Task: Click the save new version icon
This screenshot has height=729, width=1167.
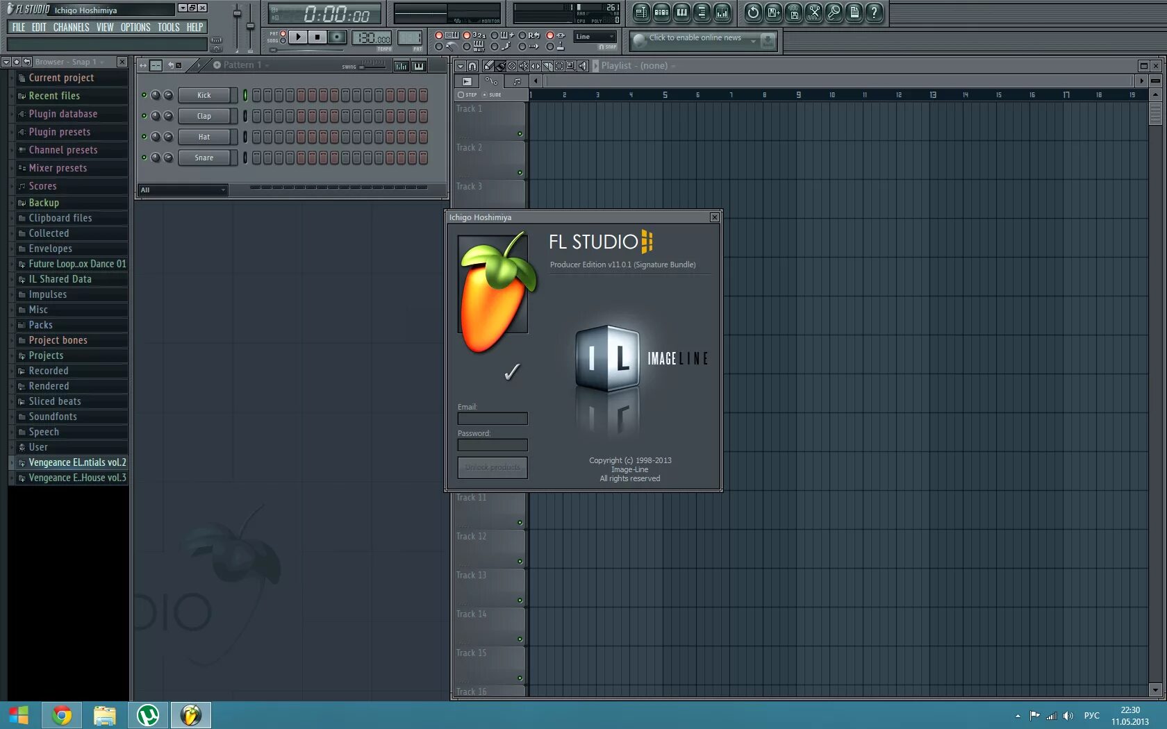Action: 773,12
